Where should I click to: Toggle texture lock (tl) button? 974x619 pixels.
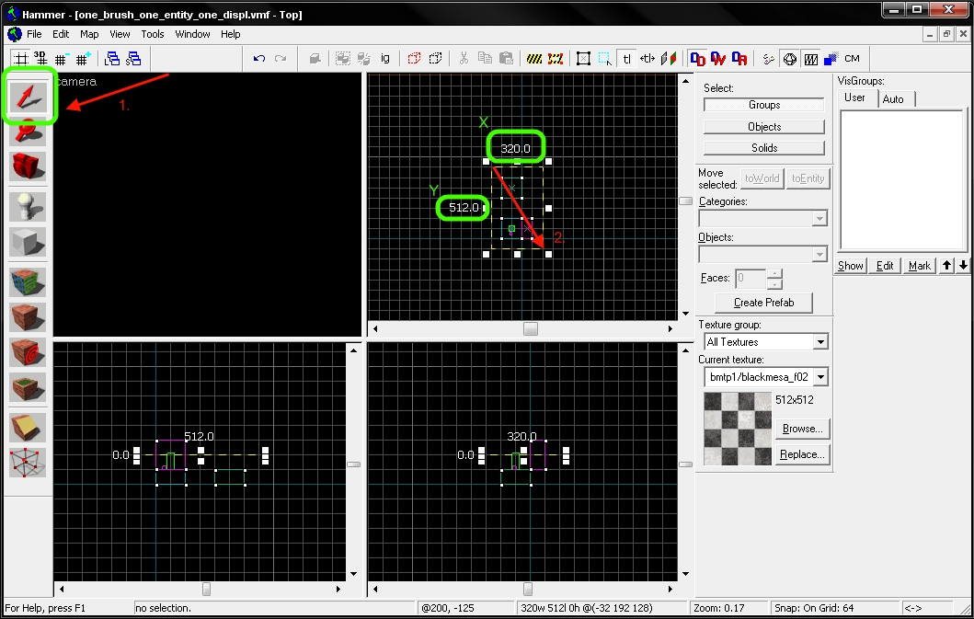[627, 59]
